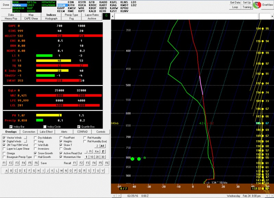Open the OverView globe icon
The width and height of the screenshot is (274, 198).
pyautogui.click(x=257, y=5)
